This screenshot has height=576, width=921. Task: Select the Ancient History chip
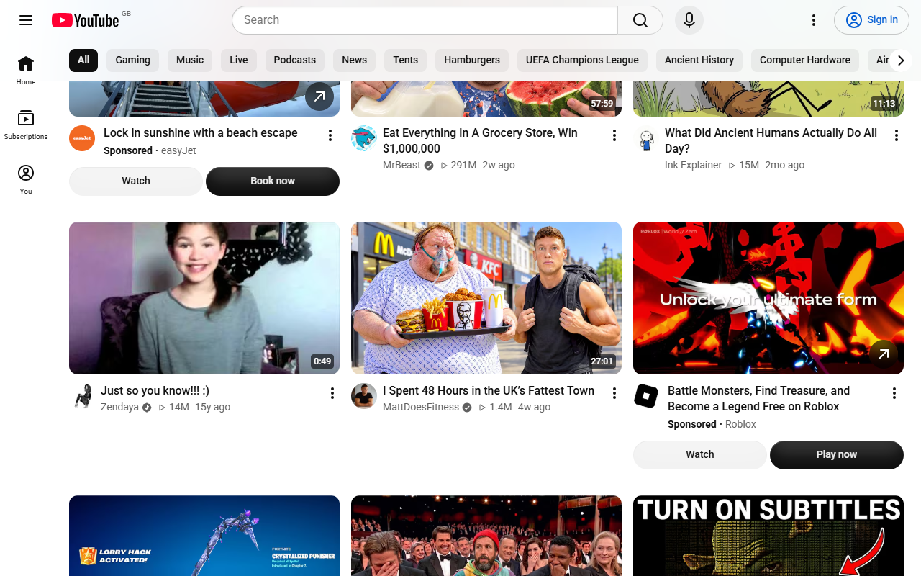(x=699, y=60)
